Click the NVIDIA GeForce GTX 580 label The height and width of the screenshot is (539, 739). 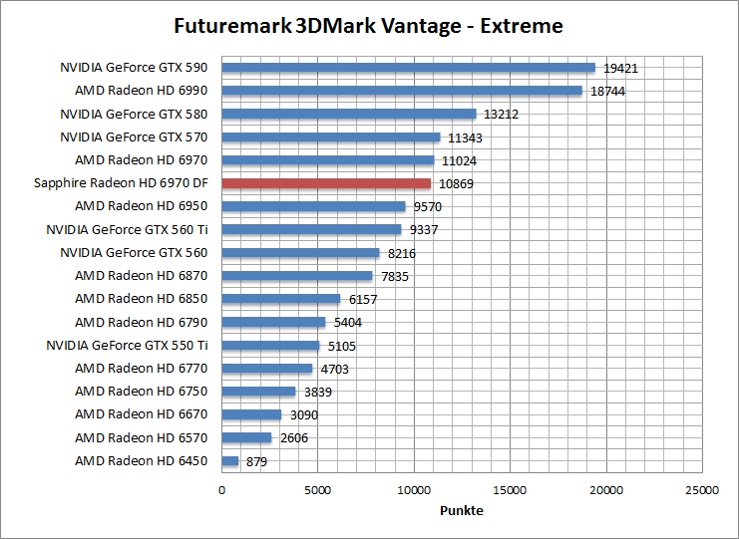tap(134, 114)
